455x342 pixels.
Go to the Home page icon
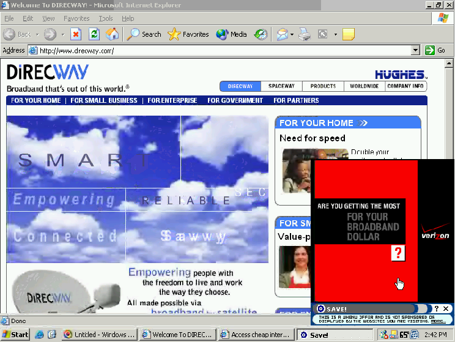click(x=112, y=34)
